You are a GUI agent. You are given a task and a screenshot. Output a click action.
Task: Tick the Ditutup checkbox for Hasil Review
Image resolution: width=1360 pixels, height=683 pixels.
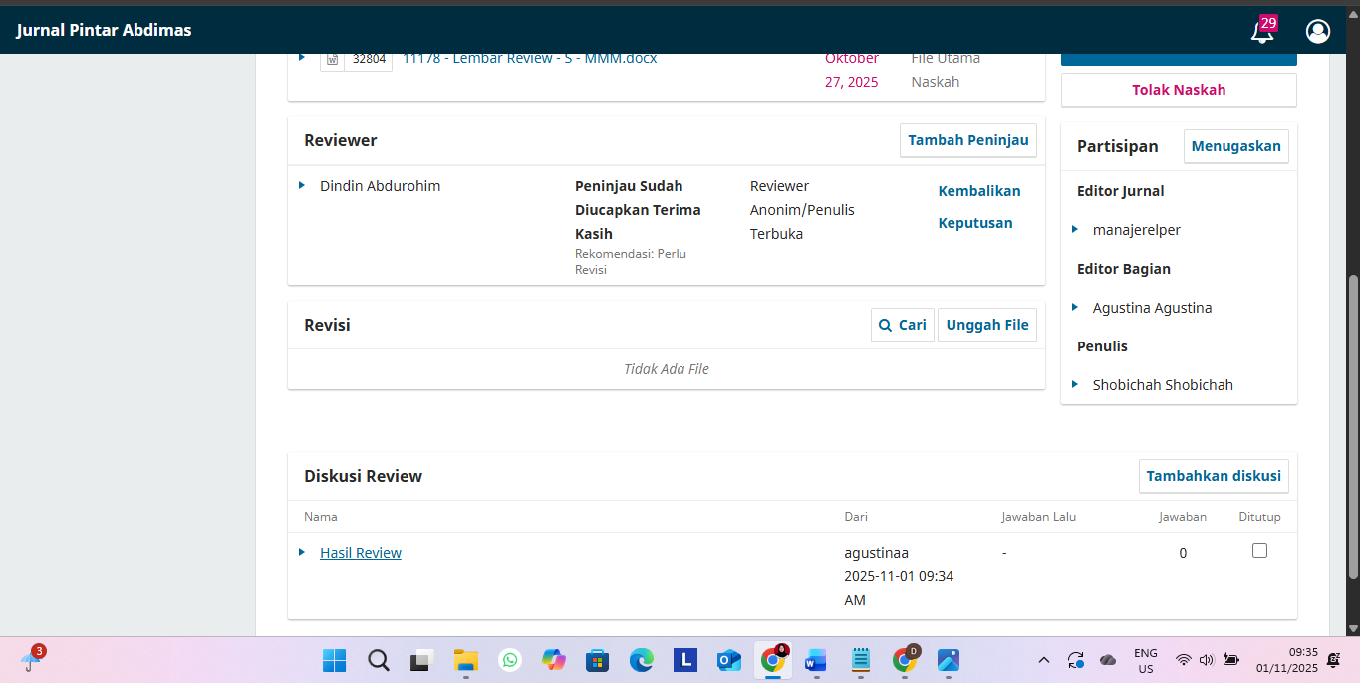coord(1259,551)
